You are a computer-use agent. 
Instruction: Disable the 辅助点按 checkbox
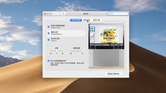49,33
